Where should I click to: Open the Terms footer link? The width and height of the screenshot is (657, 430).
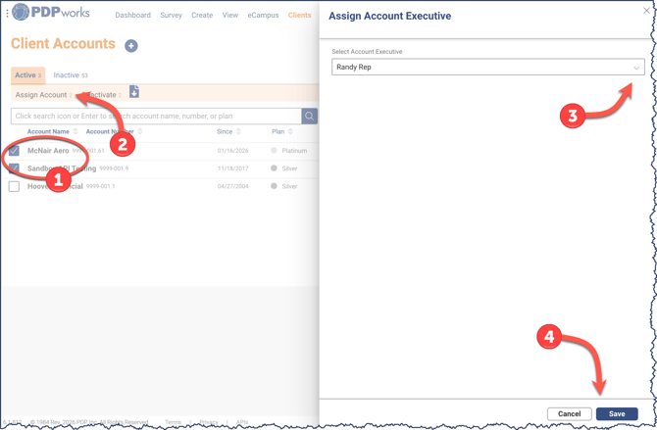pos(173,422)
